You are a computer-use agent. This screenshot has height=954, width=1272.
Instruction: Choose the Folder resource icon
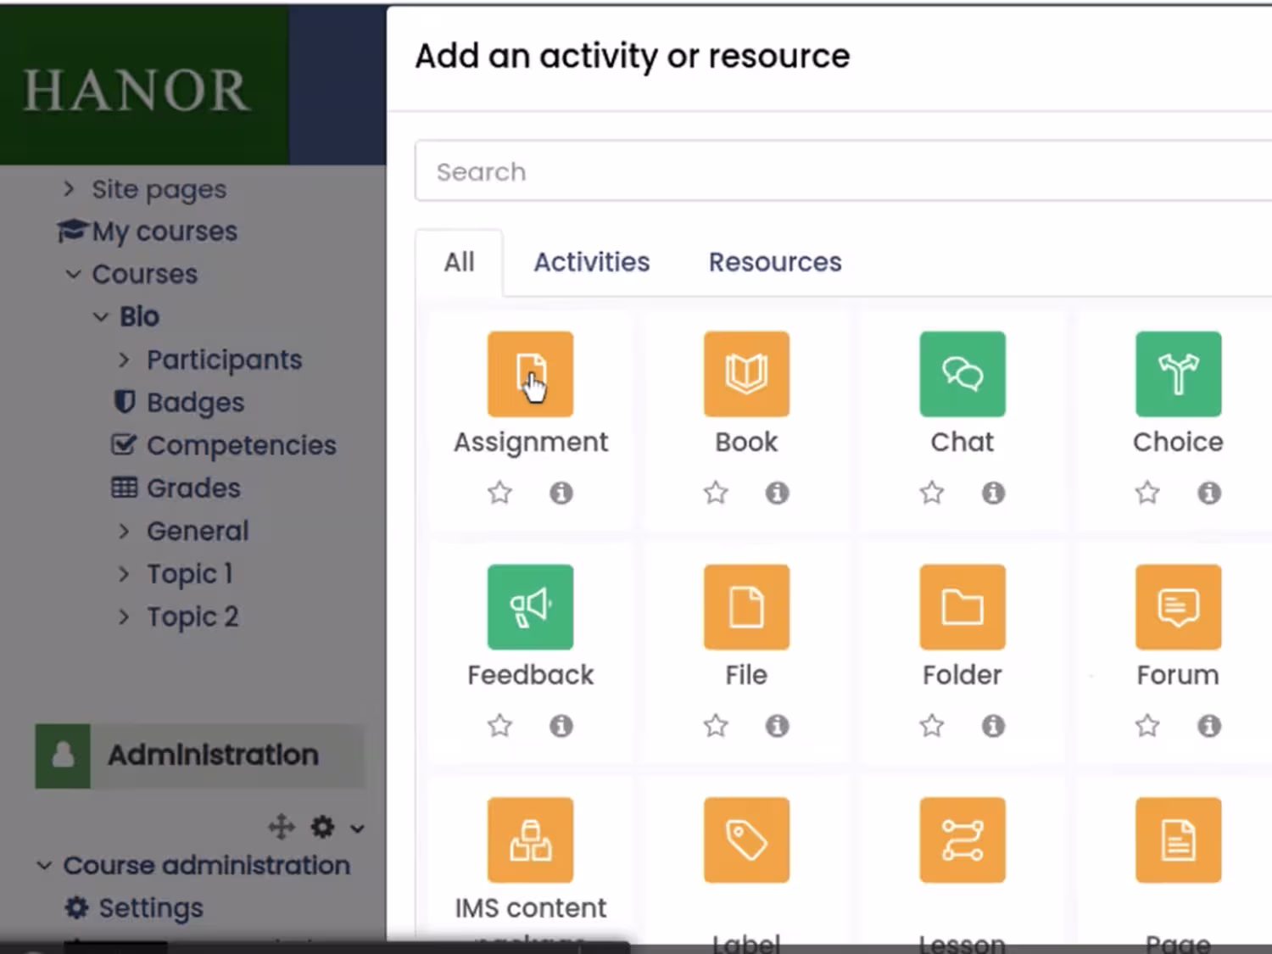click(962, 607)
